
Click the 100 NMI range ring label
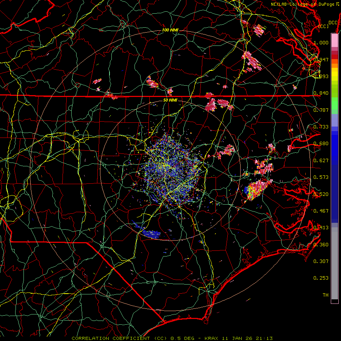[x=170, y=30]
